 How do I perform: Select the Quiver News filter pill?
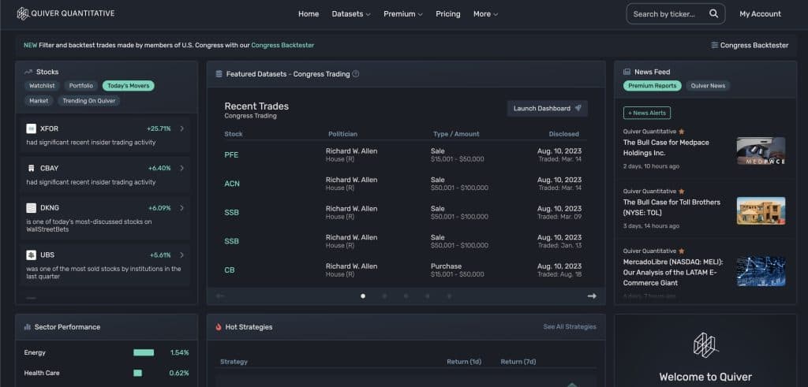point(708,86)
